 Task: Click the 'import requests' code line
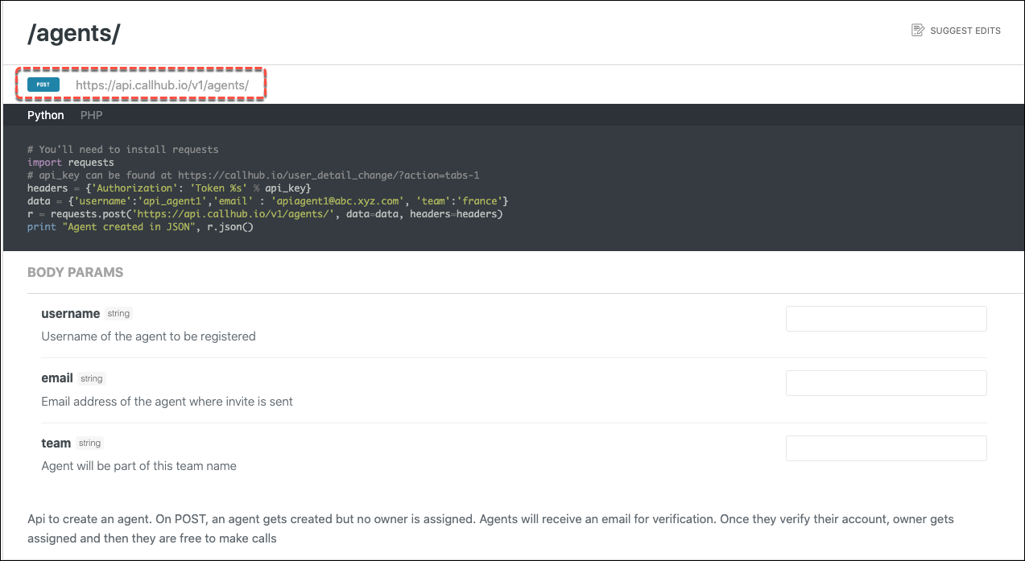71,163
